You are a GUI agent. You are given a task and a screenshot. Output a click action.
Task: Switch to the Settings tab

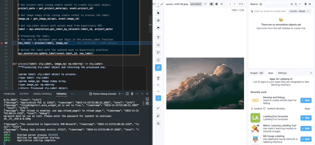(x=282, y=73)
